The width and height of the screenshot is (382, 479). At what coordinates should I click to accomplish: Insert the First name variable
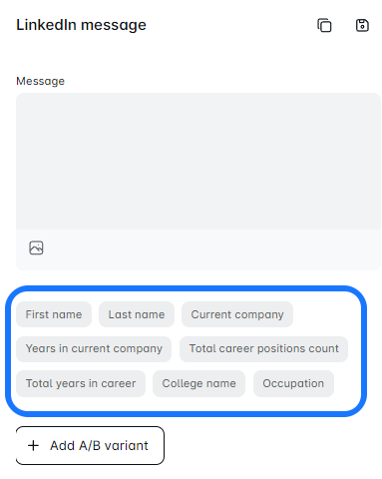point(54,314)
